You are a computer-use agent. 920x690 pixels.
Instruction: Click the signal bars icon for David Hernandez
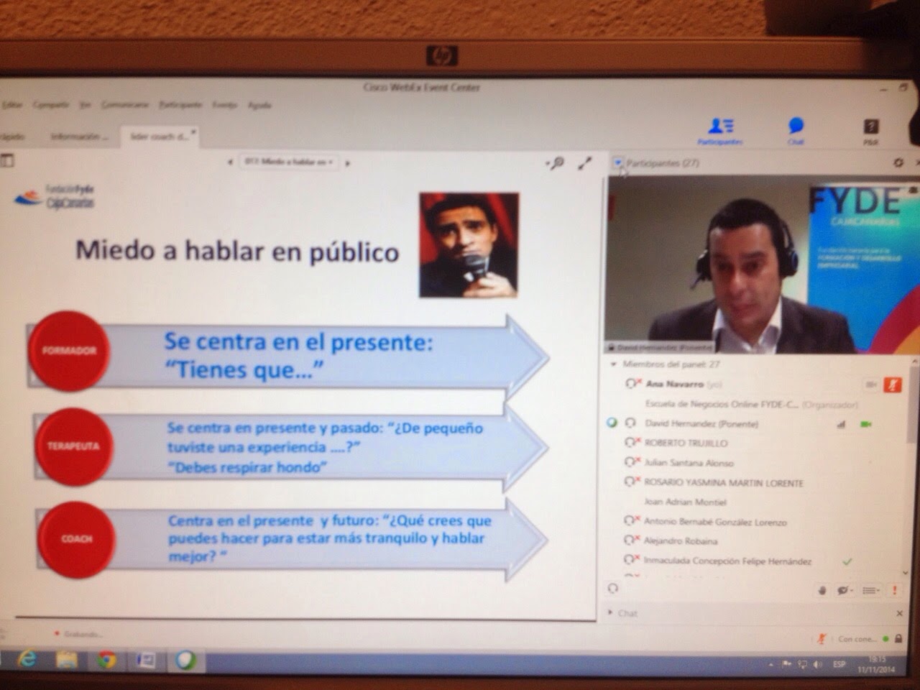click(841, 424)
